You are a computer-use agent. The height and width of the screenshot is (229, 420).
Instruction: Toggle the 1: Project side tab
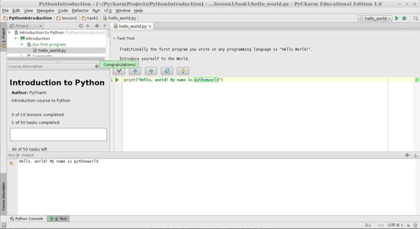3,38
